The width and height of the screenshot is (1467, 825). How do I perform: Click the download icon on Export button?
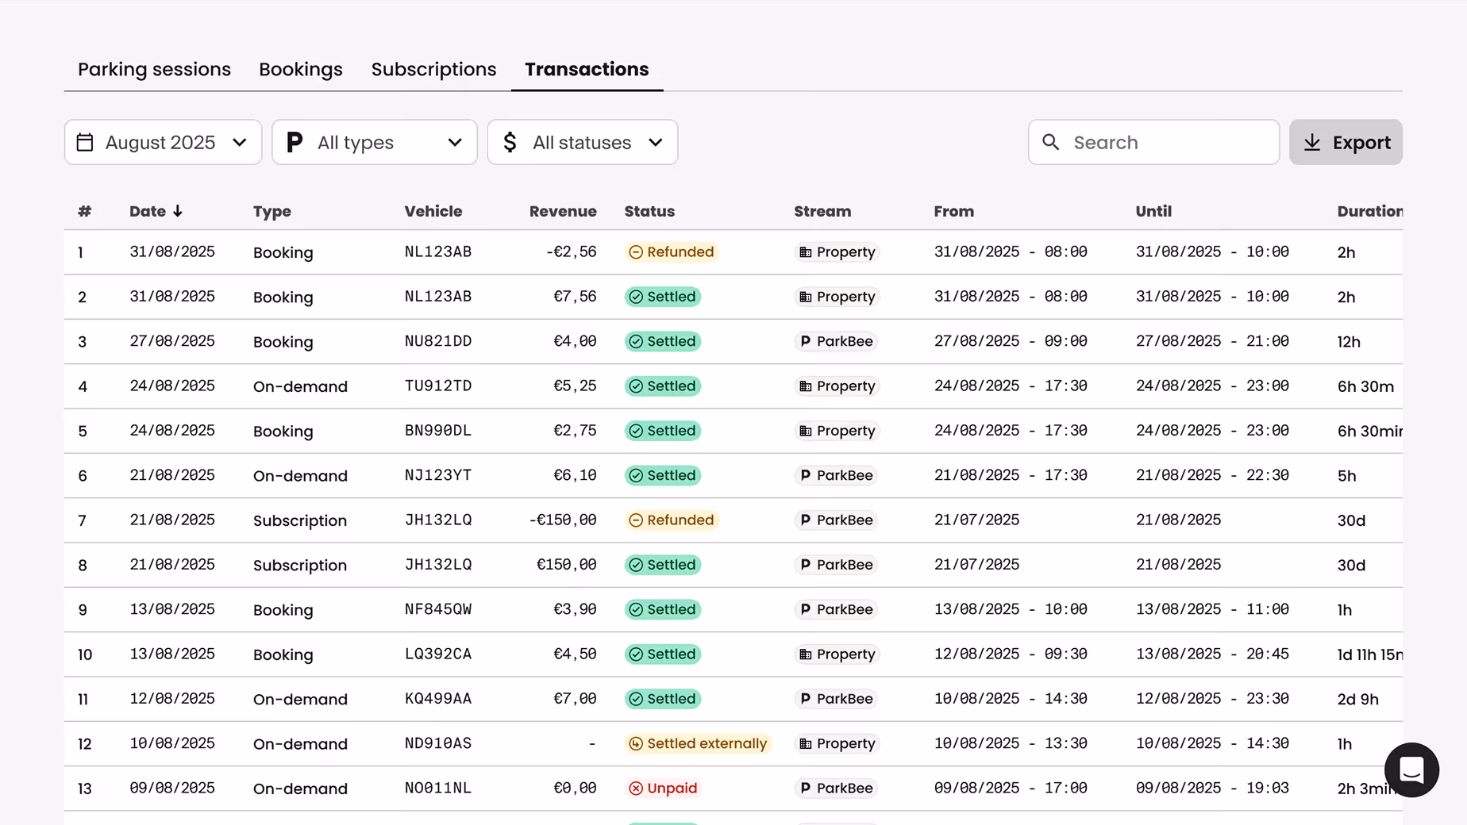[x=1312, y=142]
